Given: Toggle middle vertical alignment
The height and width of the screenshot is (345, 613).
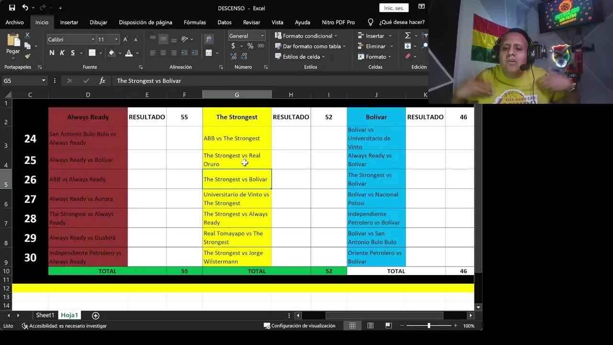Looking at the screenshot, I should pos(163,39).
